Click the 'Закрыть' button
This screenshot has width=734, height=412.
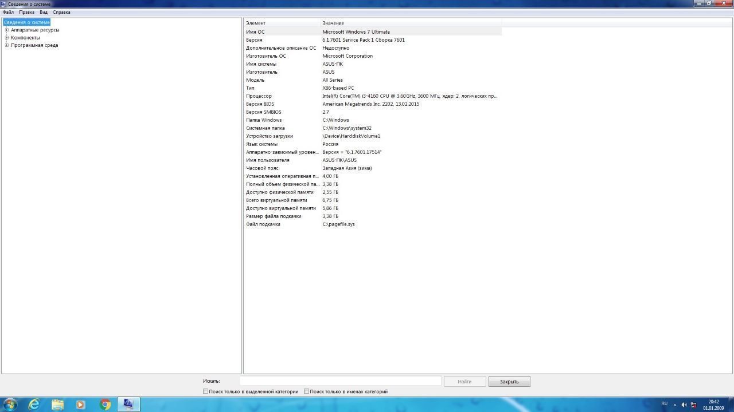coord(509,382)
